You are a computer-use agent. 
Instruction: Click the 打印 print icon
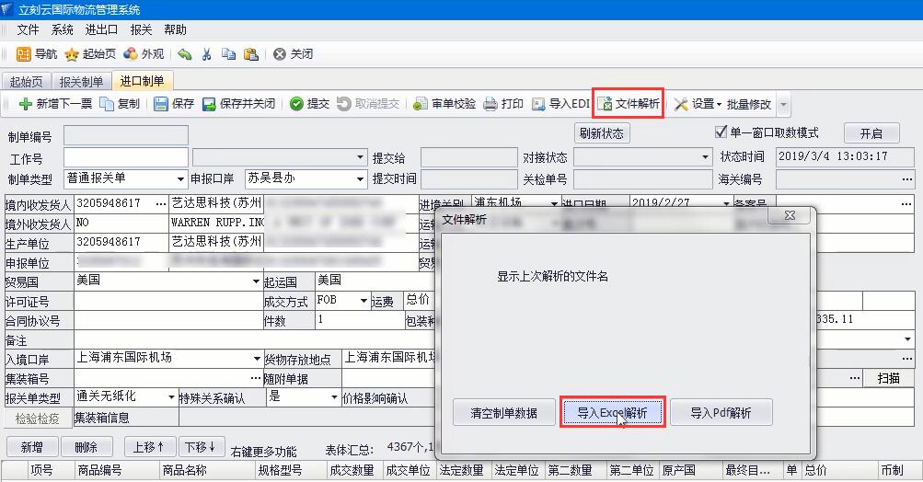(x=490, y=104)
